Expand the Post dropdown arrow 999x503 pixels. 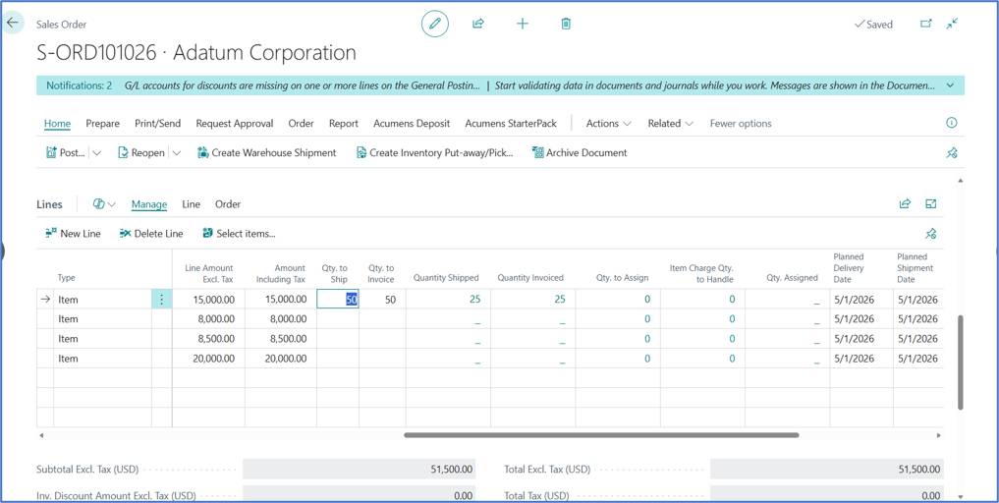[97, 153]
